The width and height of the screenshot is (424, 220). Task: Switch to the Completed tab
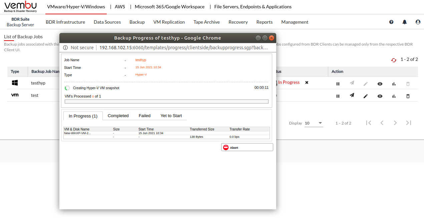click(x=118, y=116)
